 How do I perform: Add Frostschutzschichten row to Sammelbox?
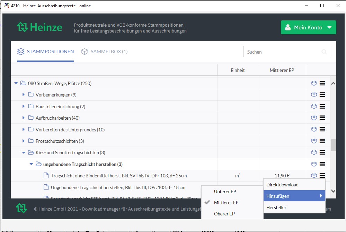(314, 141)
